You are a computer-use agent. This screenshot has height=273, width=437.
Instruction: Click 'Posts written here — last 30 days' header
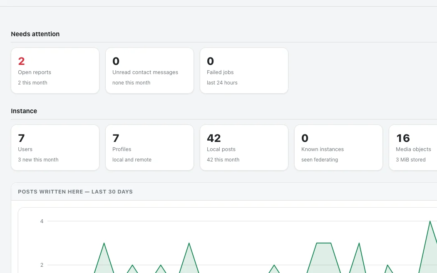[x=75, y=192]
